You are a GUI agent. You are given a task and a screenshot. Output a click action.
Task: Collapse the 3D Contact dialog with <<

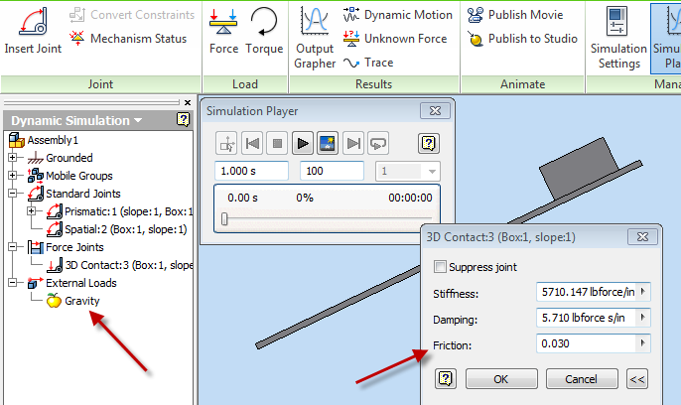[637, 379]
